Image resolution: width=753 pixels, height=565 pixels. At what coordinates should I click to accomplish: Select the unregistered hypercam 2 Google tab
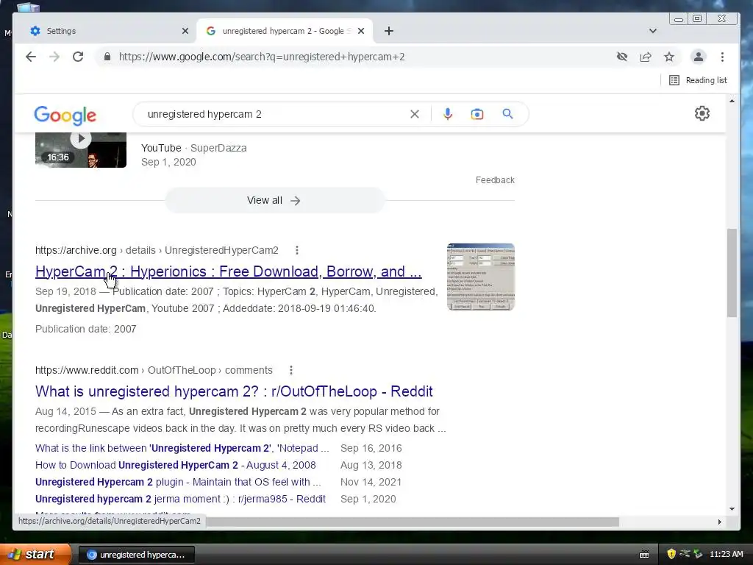(285, 31)
